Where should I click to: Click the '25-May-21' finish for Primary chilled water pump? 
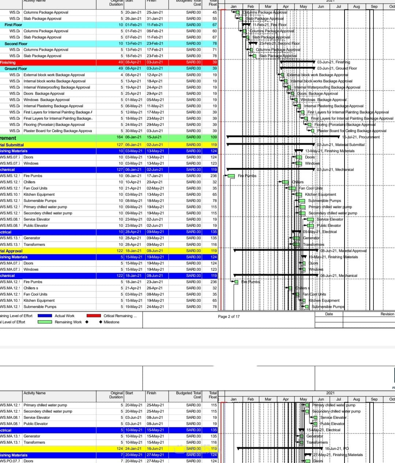point(155,405)
